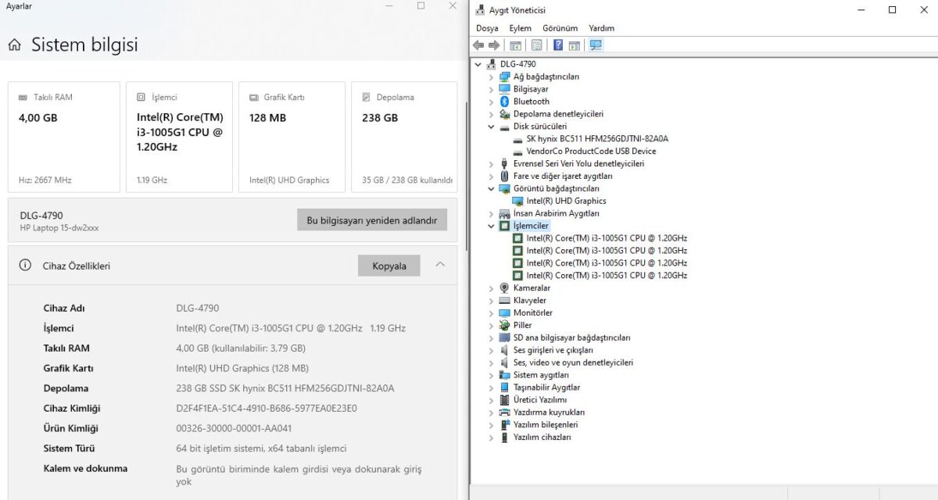Click the Ağ bağdaştırıcıları network icon
This screenshot has height=500, width=938.
pyautogui.click(x=505, y=77)
